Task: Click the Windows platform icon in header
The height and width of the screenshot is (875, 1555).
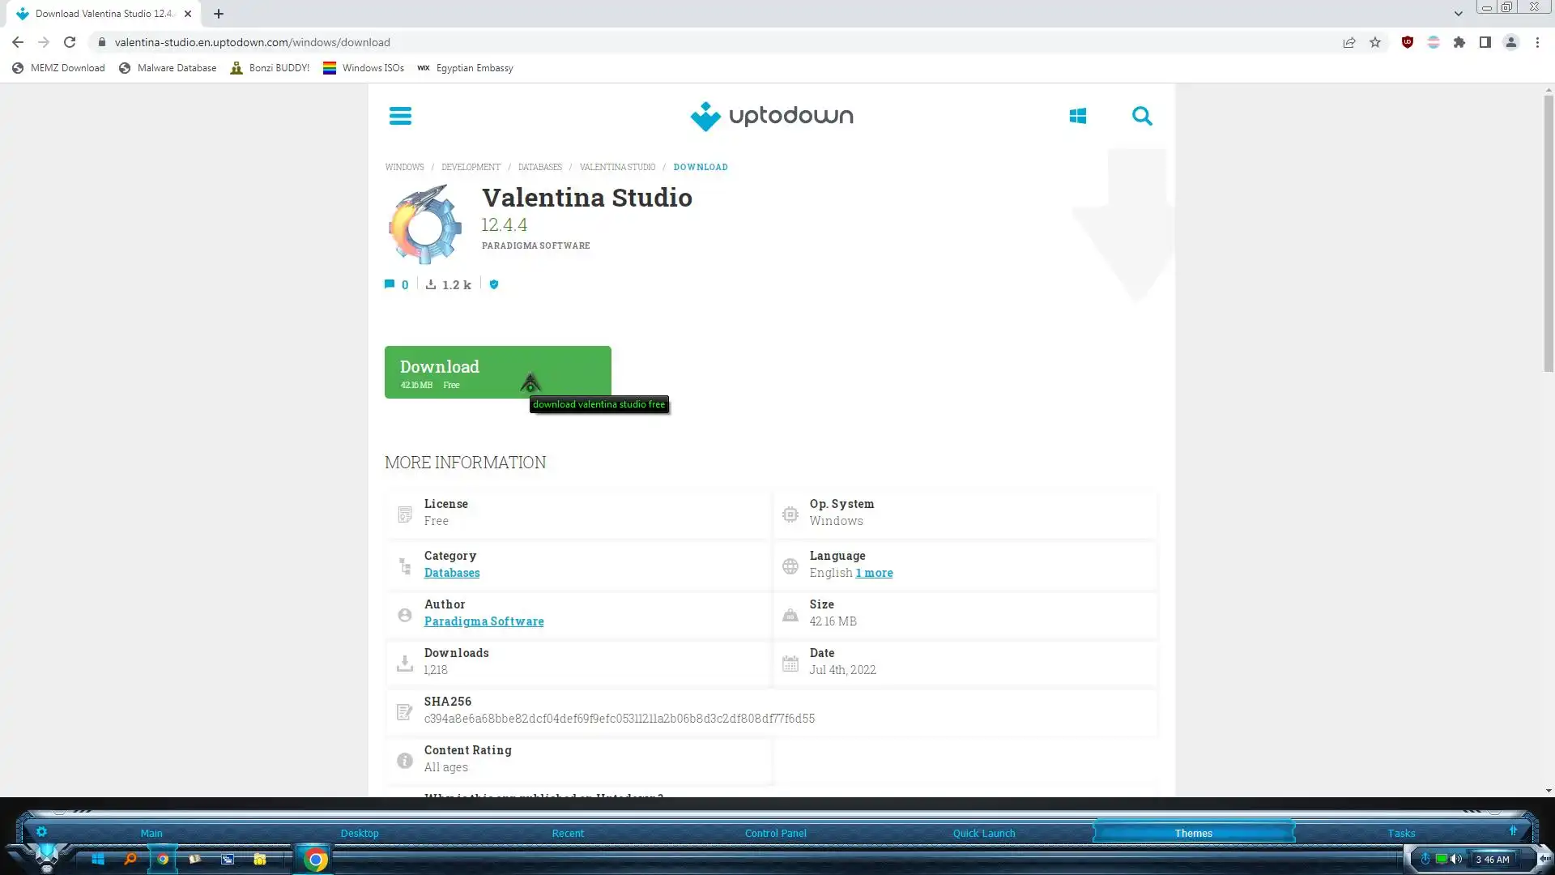Action: 1077,116
